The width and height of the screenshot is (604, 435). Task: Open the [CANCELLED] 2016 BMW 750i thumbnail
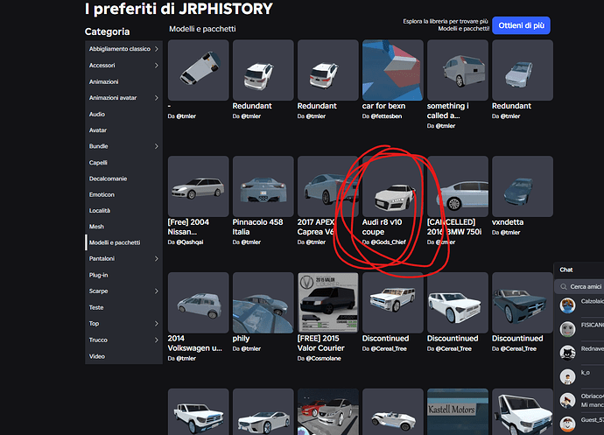click(458, 186)
